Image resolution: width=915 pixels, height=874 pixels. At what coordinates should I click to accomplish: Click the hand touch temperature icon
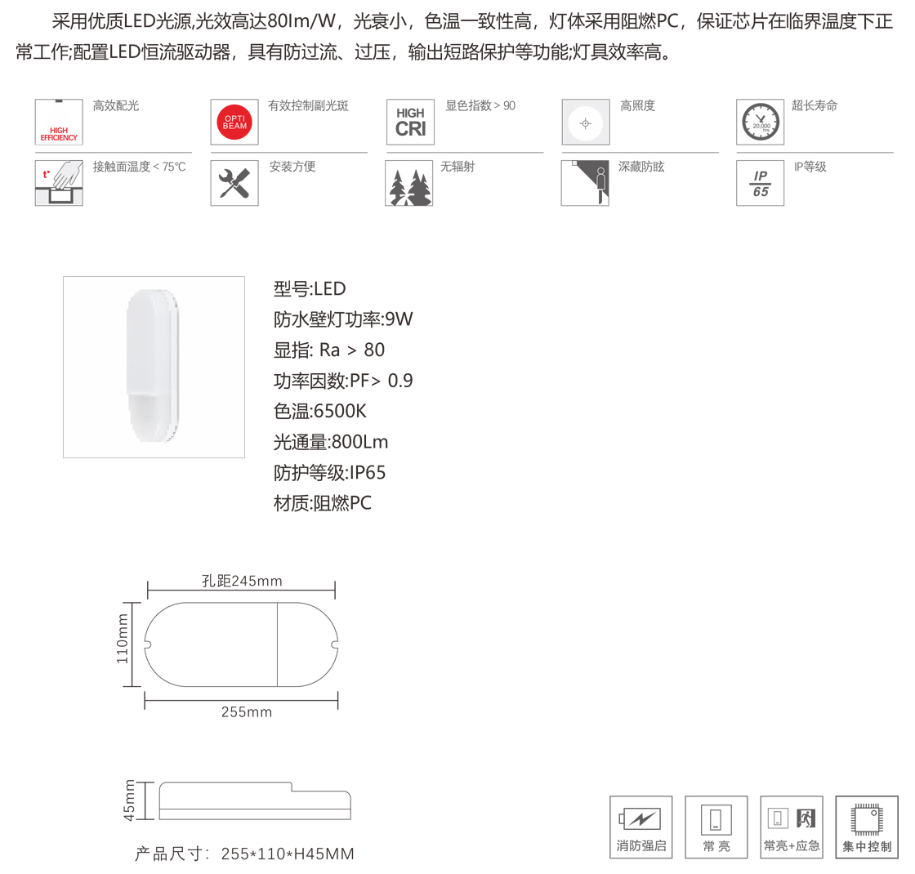point(59,183)
